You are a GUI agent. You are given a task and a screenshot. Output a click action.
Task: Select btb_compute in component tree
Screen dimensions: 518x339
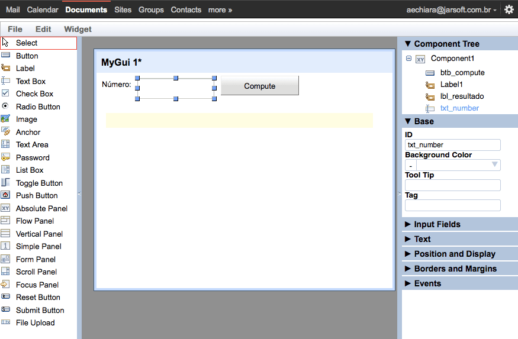(x=462, y=73)
